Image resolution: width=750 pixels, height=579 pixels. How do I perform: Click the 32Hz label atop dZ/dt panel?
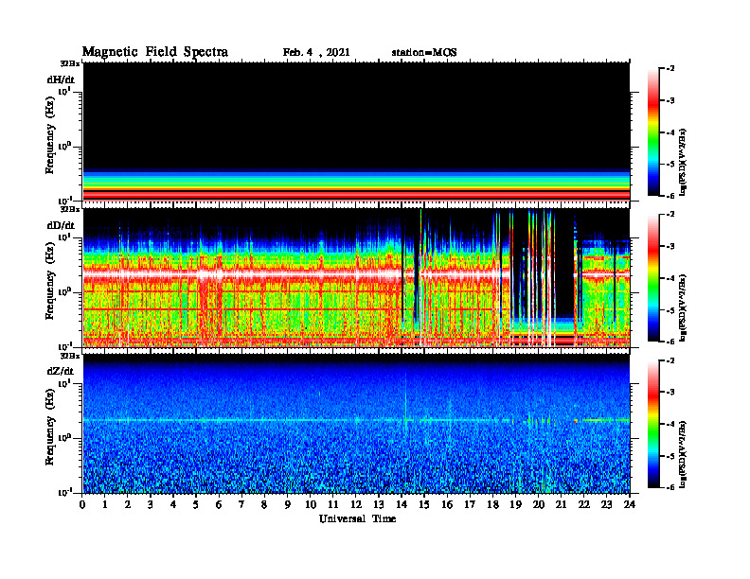click(x=70, y=356)
